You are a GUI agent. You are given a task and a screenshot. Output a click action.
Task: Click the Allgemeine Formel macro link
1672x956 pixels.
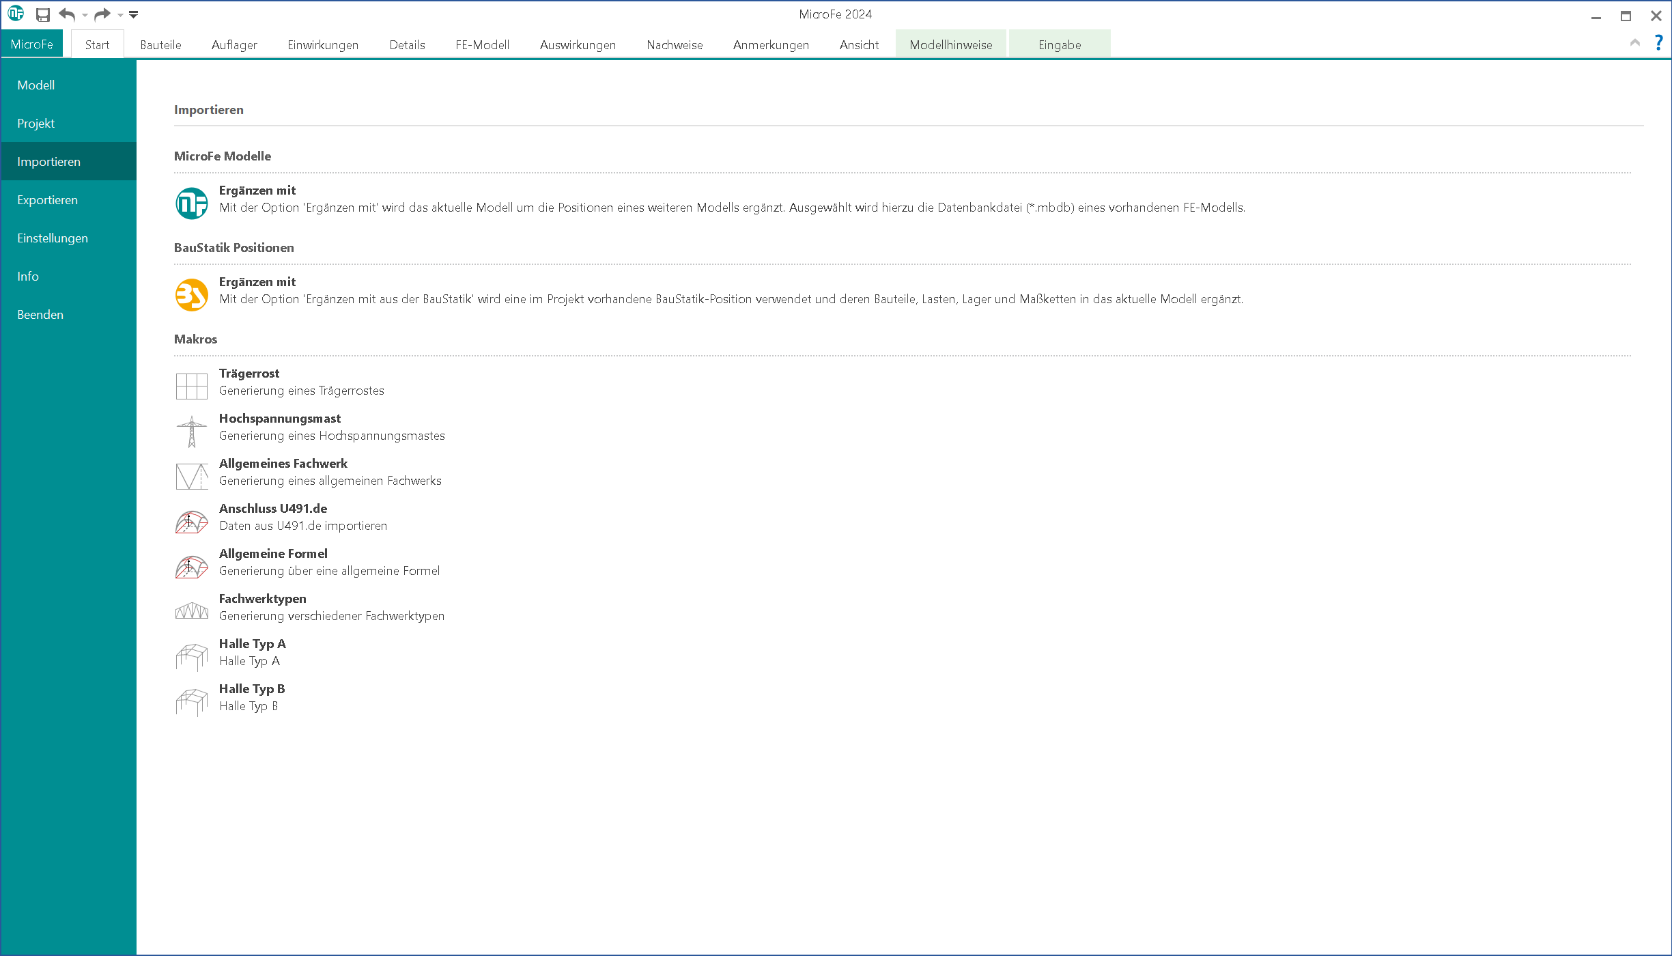coord(273,554)
